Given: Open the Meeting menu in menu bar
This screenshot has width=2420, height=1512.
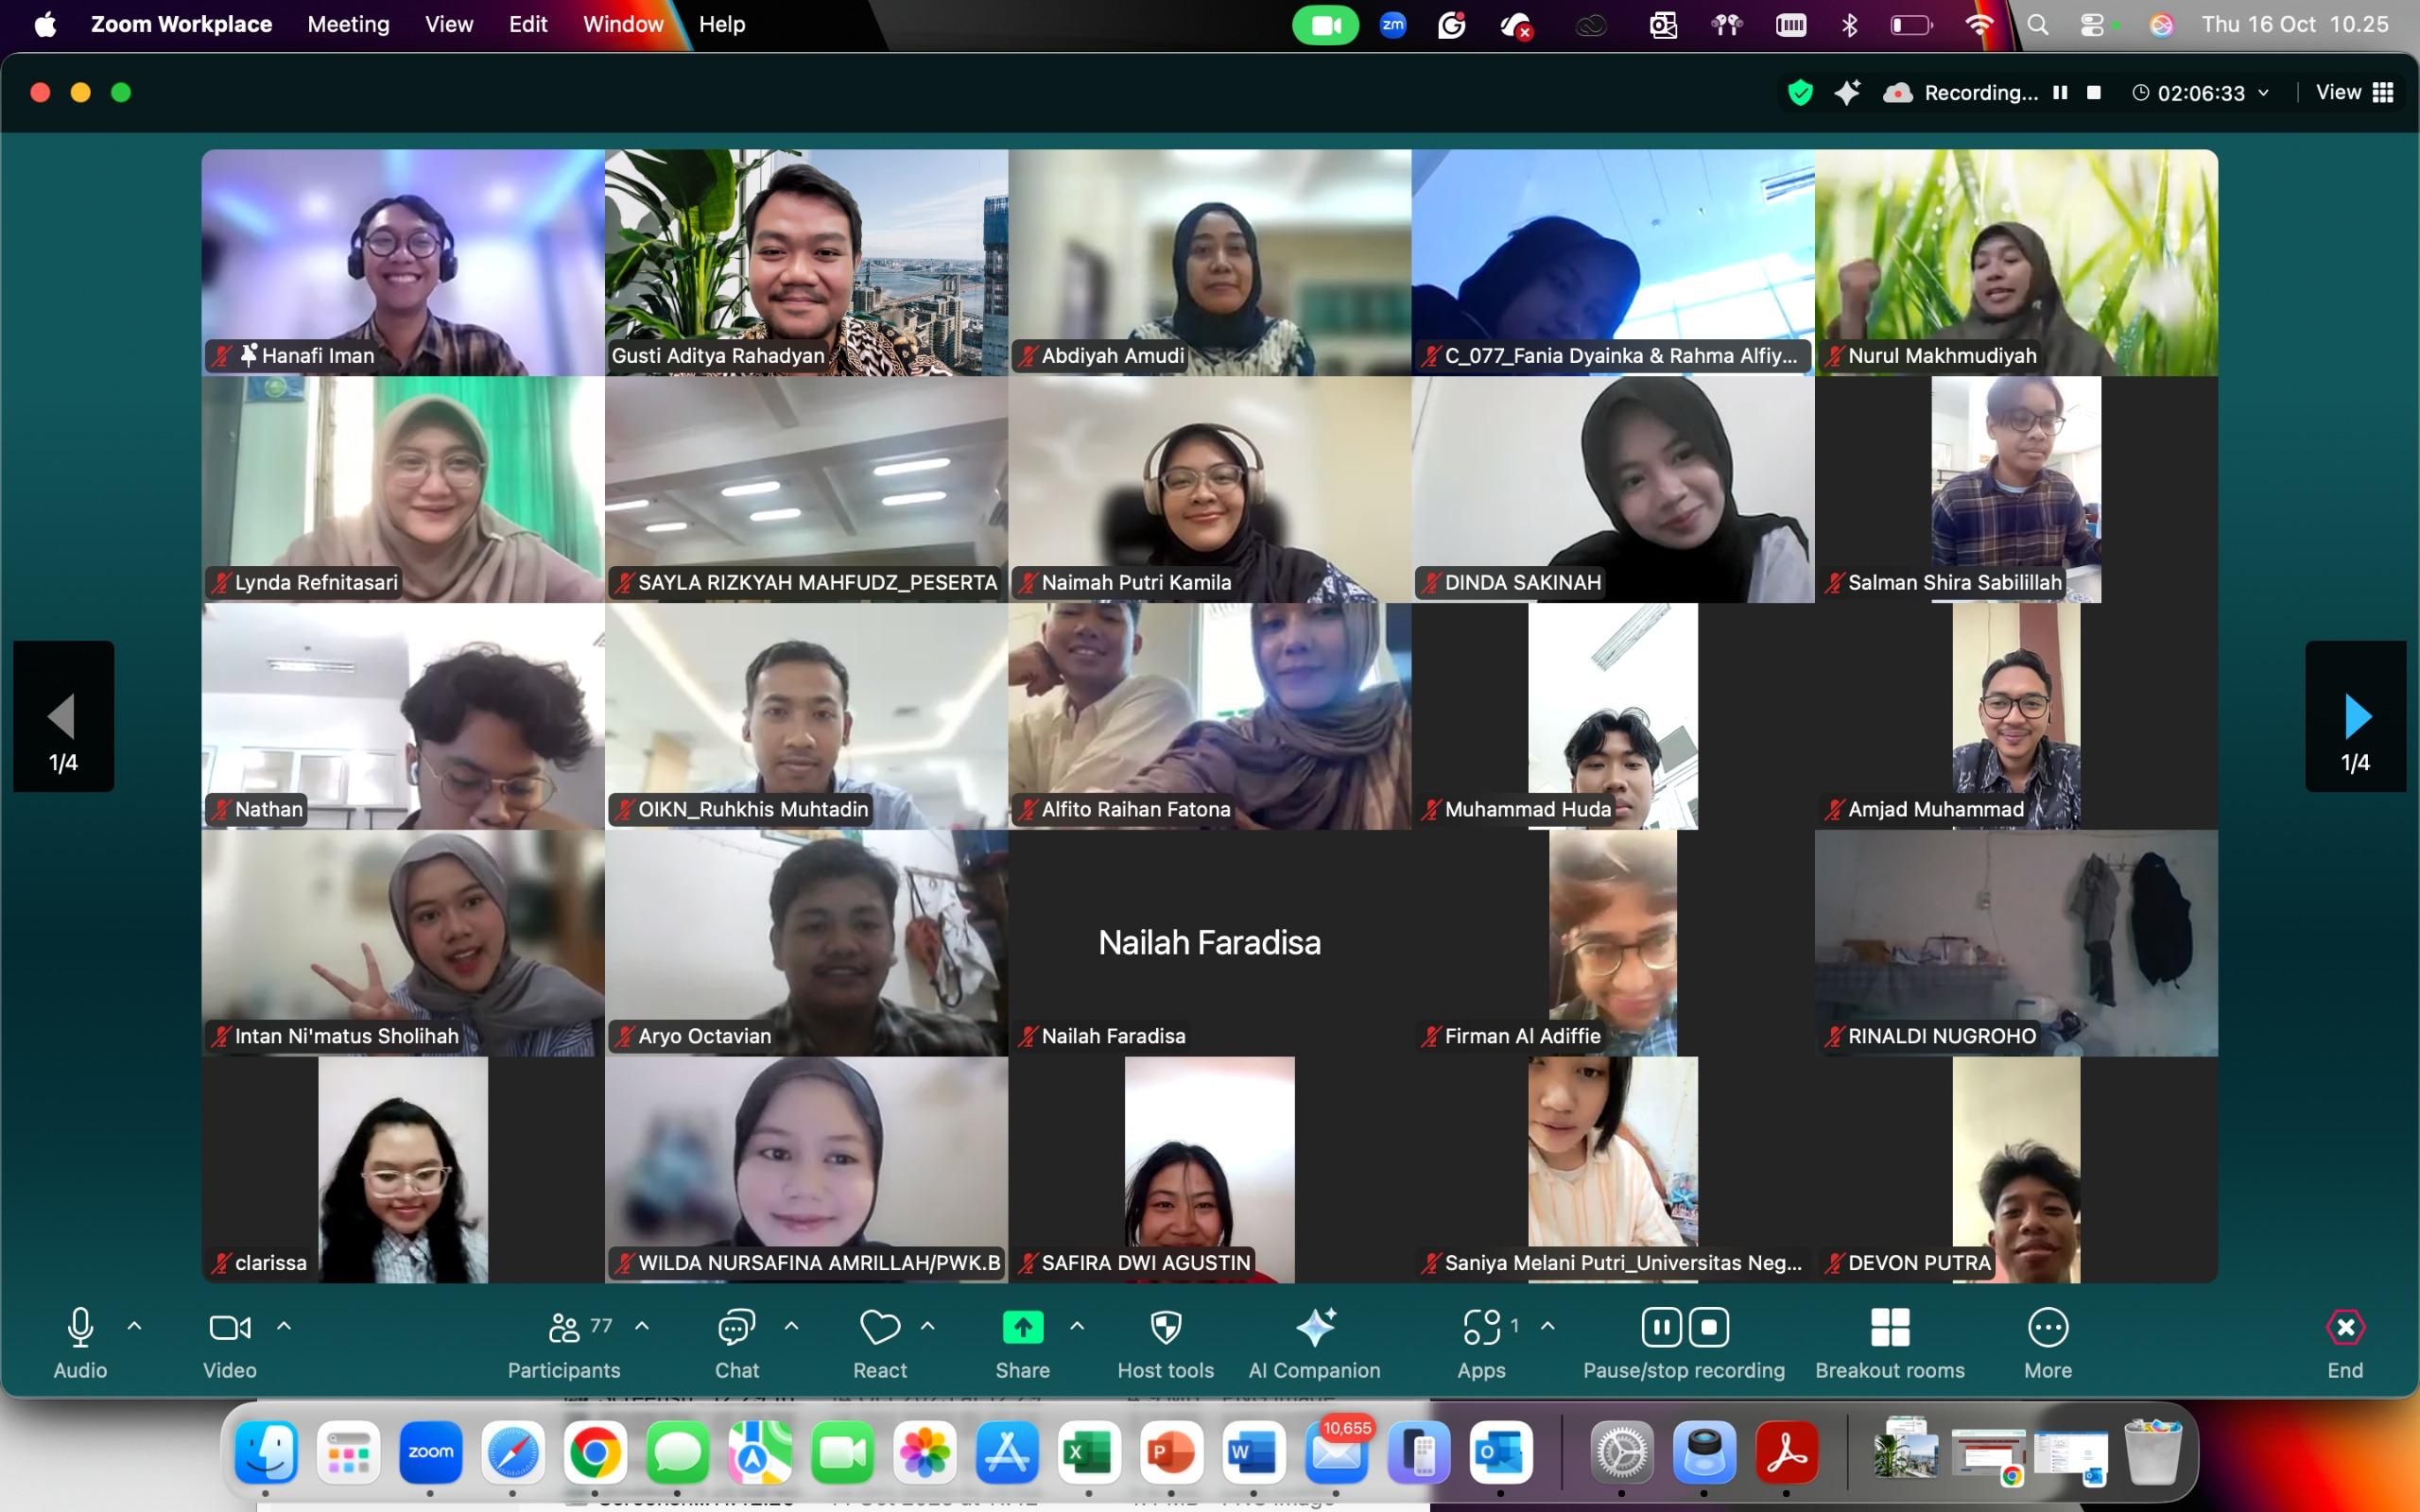Looking at the screenshot, I should pos(348,24).
